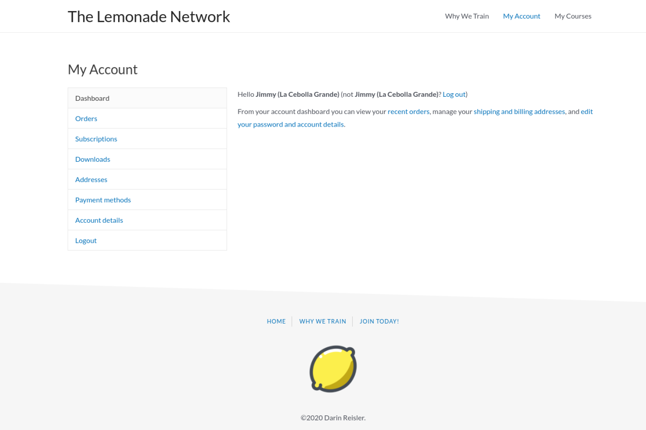Click Logout in the sidebar menu
Image resolution: width=646 pixels, height=430 pixels.
click(x=86, y=240)
